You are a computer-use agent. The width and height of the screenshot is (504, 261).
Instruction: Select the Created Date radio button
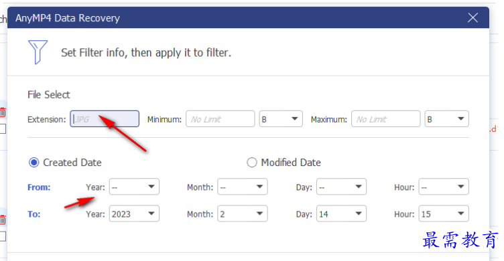point(34,163)
